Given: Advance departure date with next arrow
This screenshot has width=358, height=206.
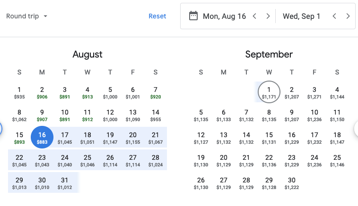Looking at the screenshot, I should (x=268, y=16).
